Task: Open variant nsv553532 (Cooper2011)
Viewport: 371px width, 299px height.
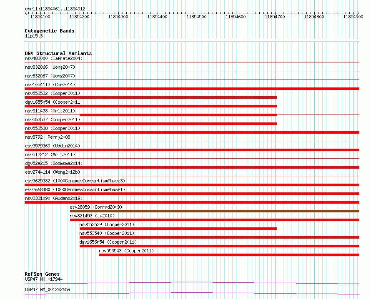Action: (53, 93)
